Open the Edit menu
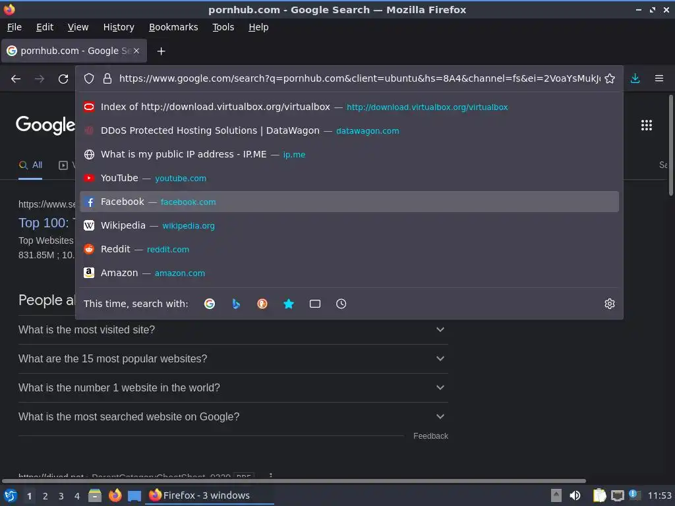This screenshot has width=675, height=506. pyautogui.click(x=45, y=27)
